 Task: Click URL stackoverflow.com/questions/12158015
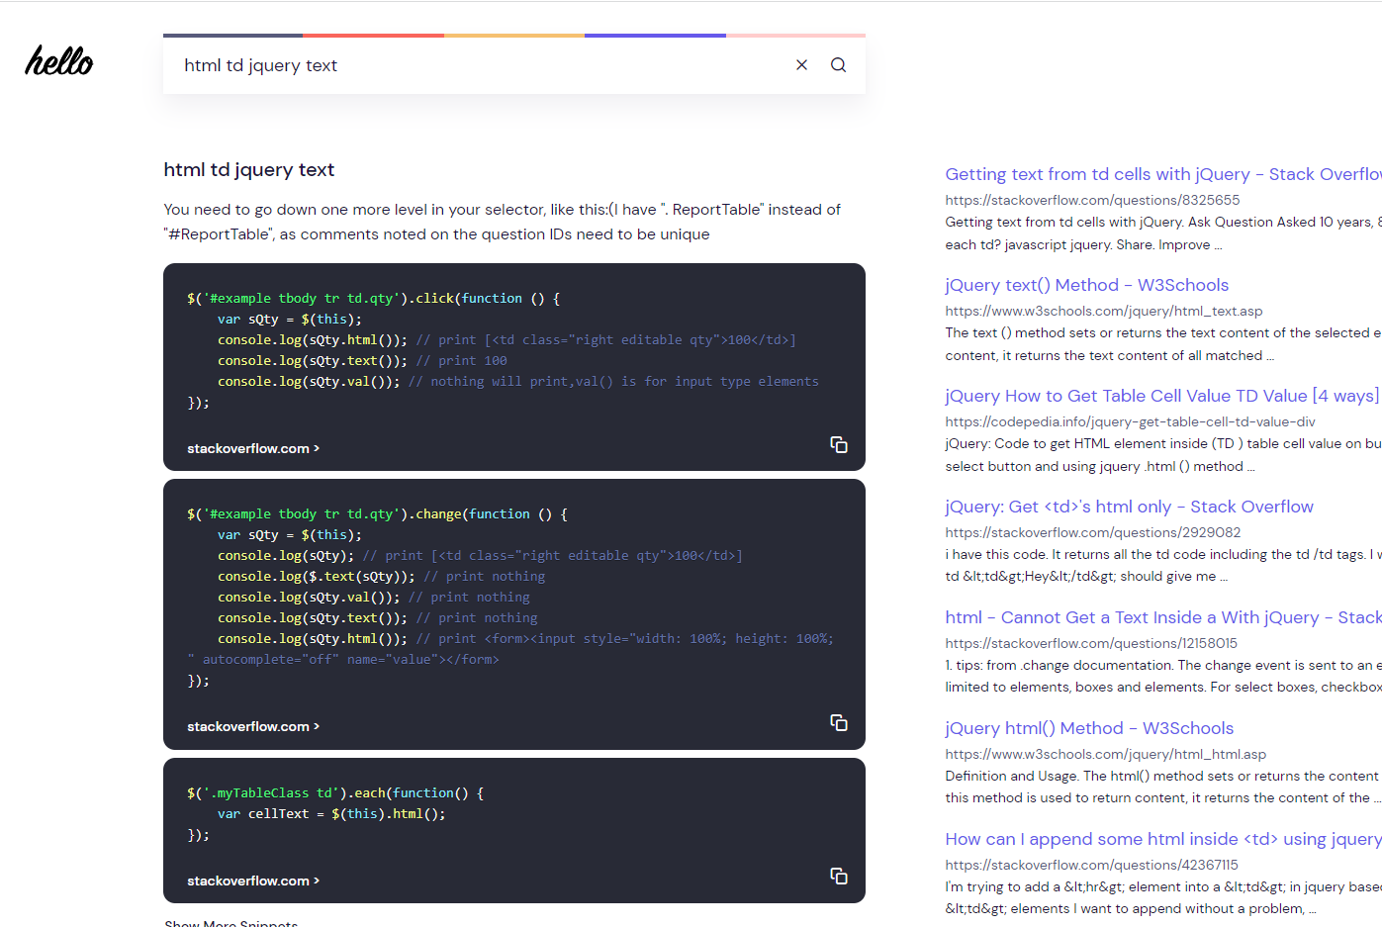tap(1091, 643)
